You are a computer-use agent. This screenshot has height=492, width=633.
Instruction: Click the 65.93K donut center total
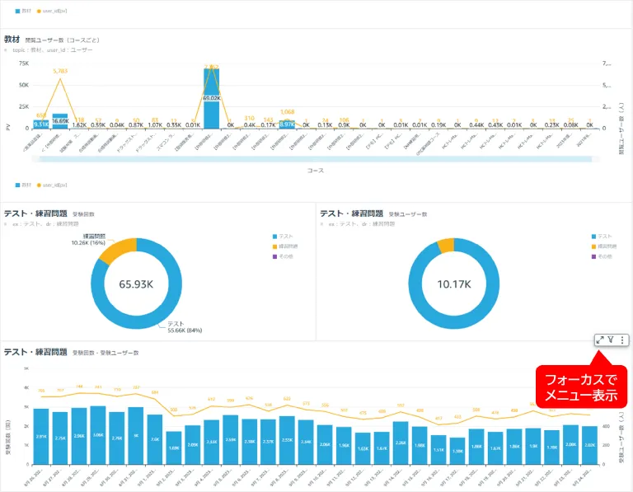(136, 284)
